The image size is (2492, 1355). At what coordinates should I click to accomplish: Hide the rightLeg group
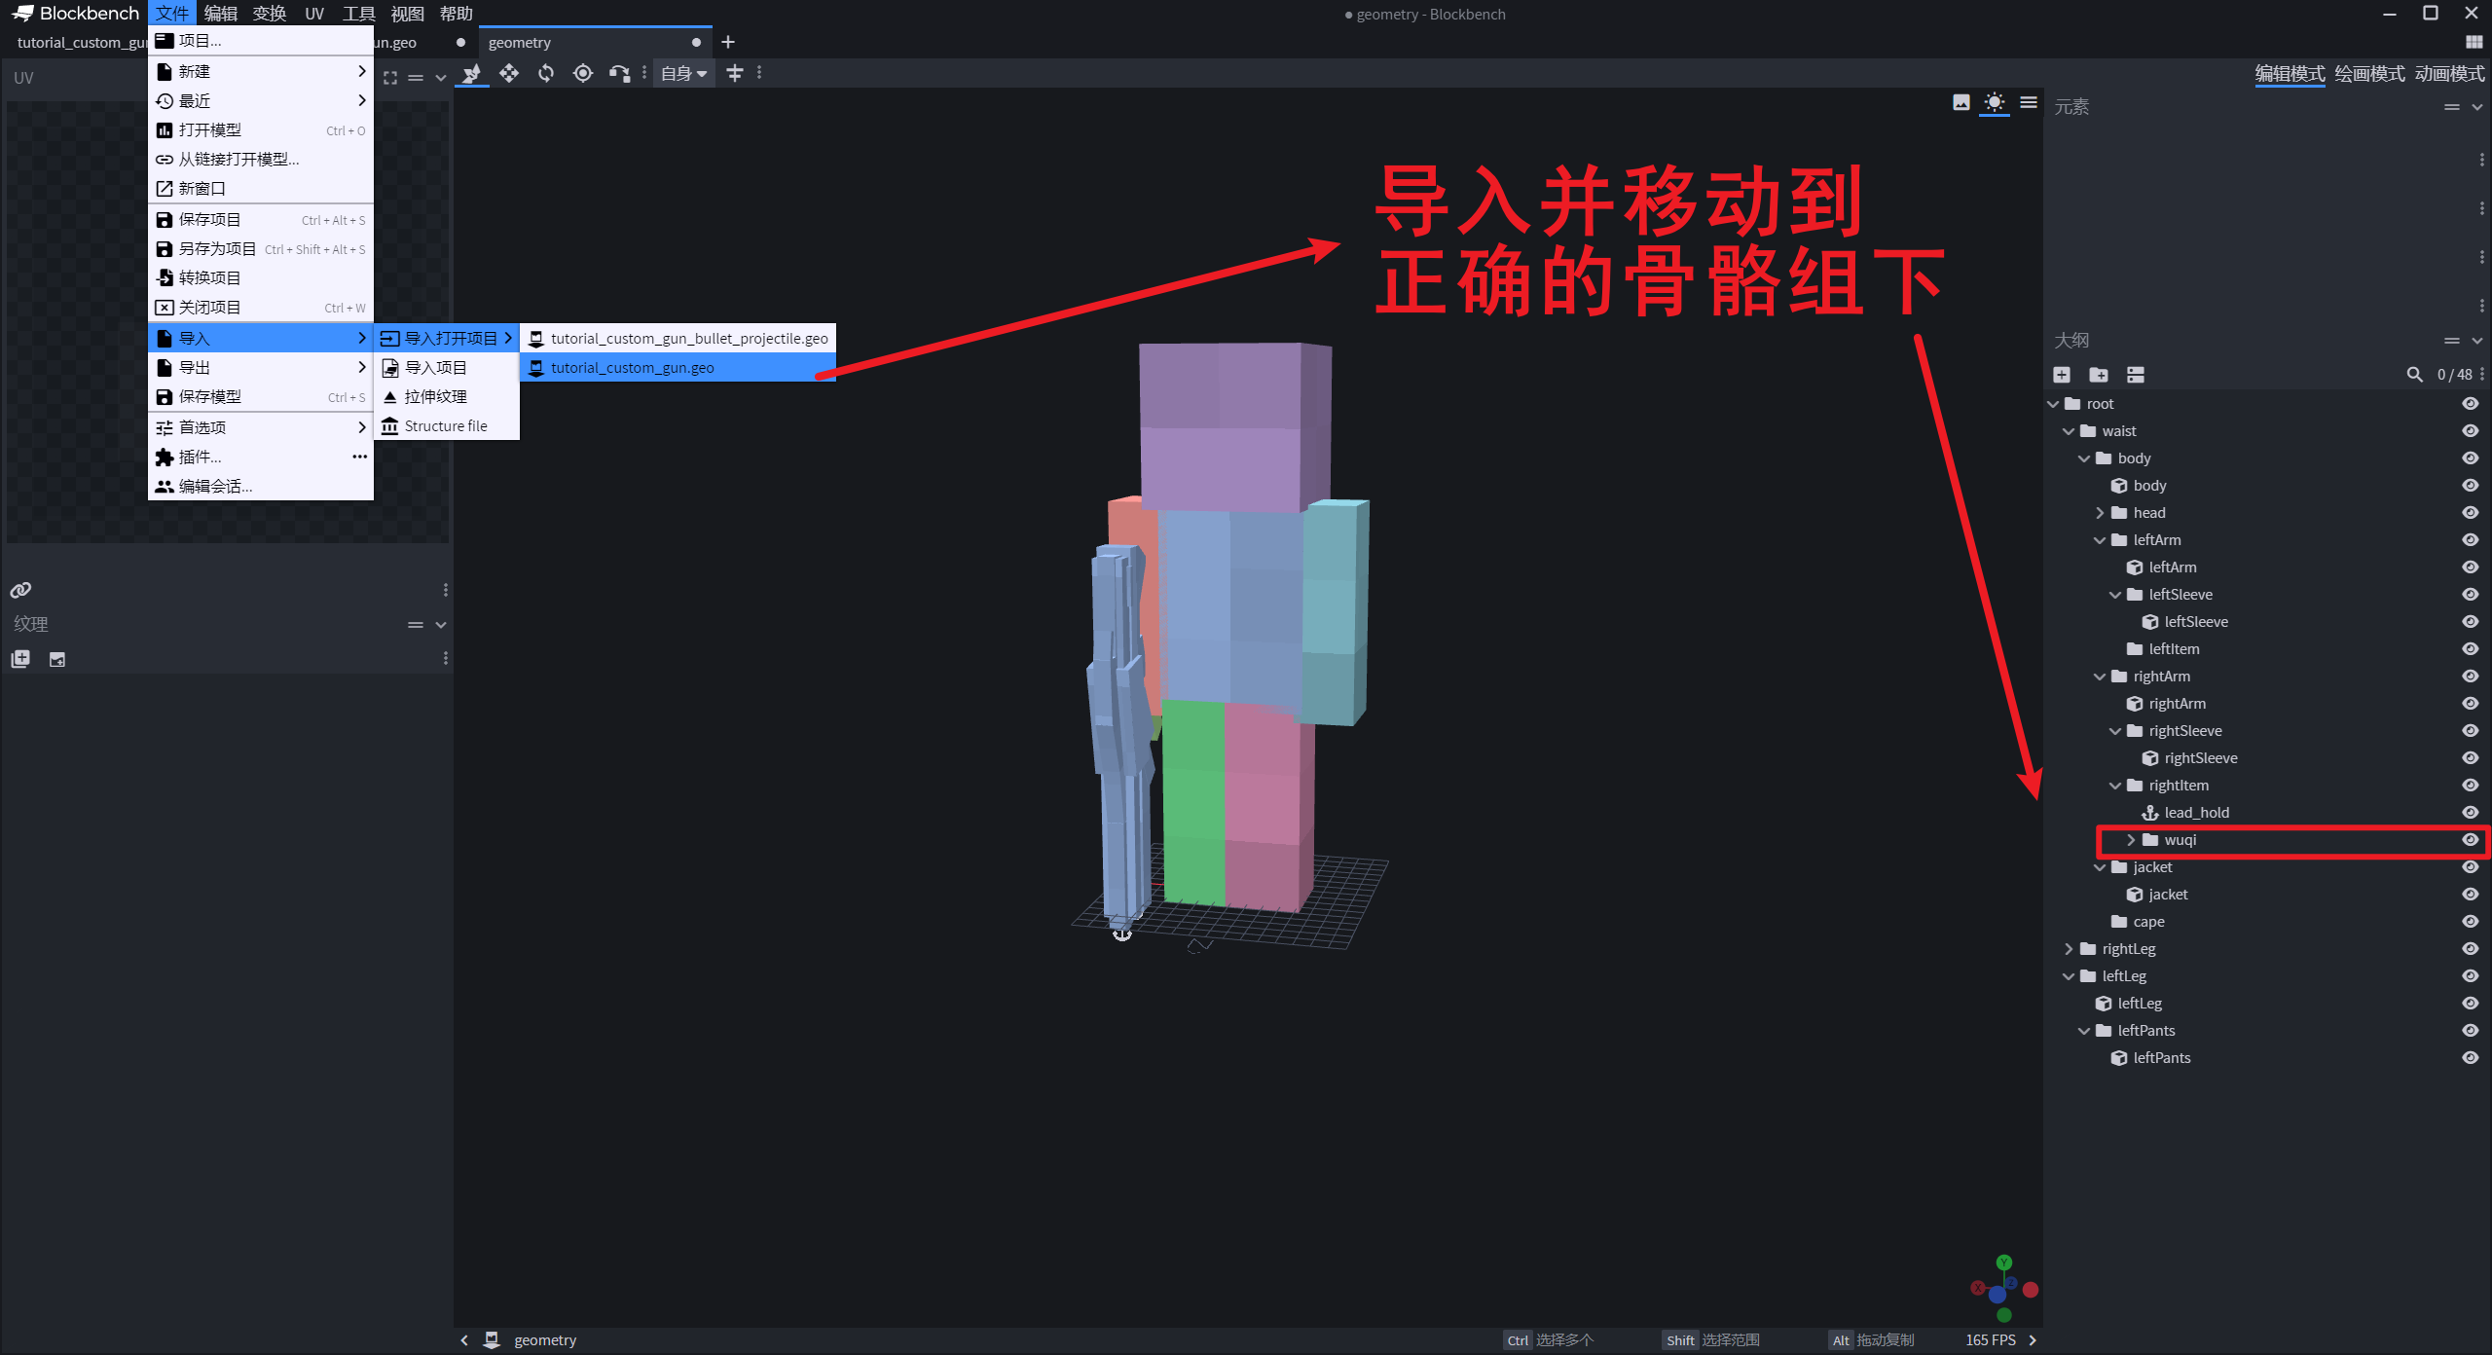pyautogui.click(x=2471, y=949)
